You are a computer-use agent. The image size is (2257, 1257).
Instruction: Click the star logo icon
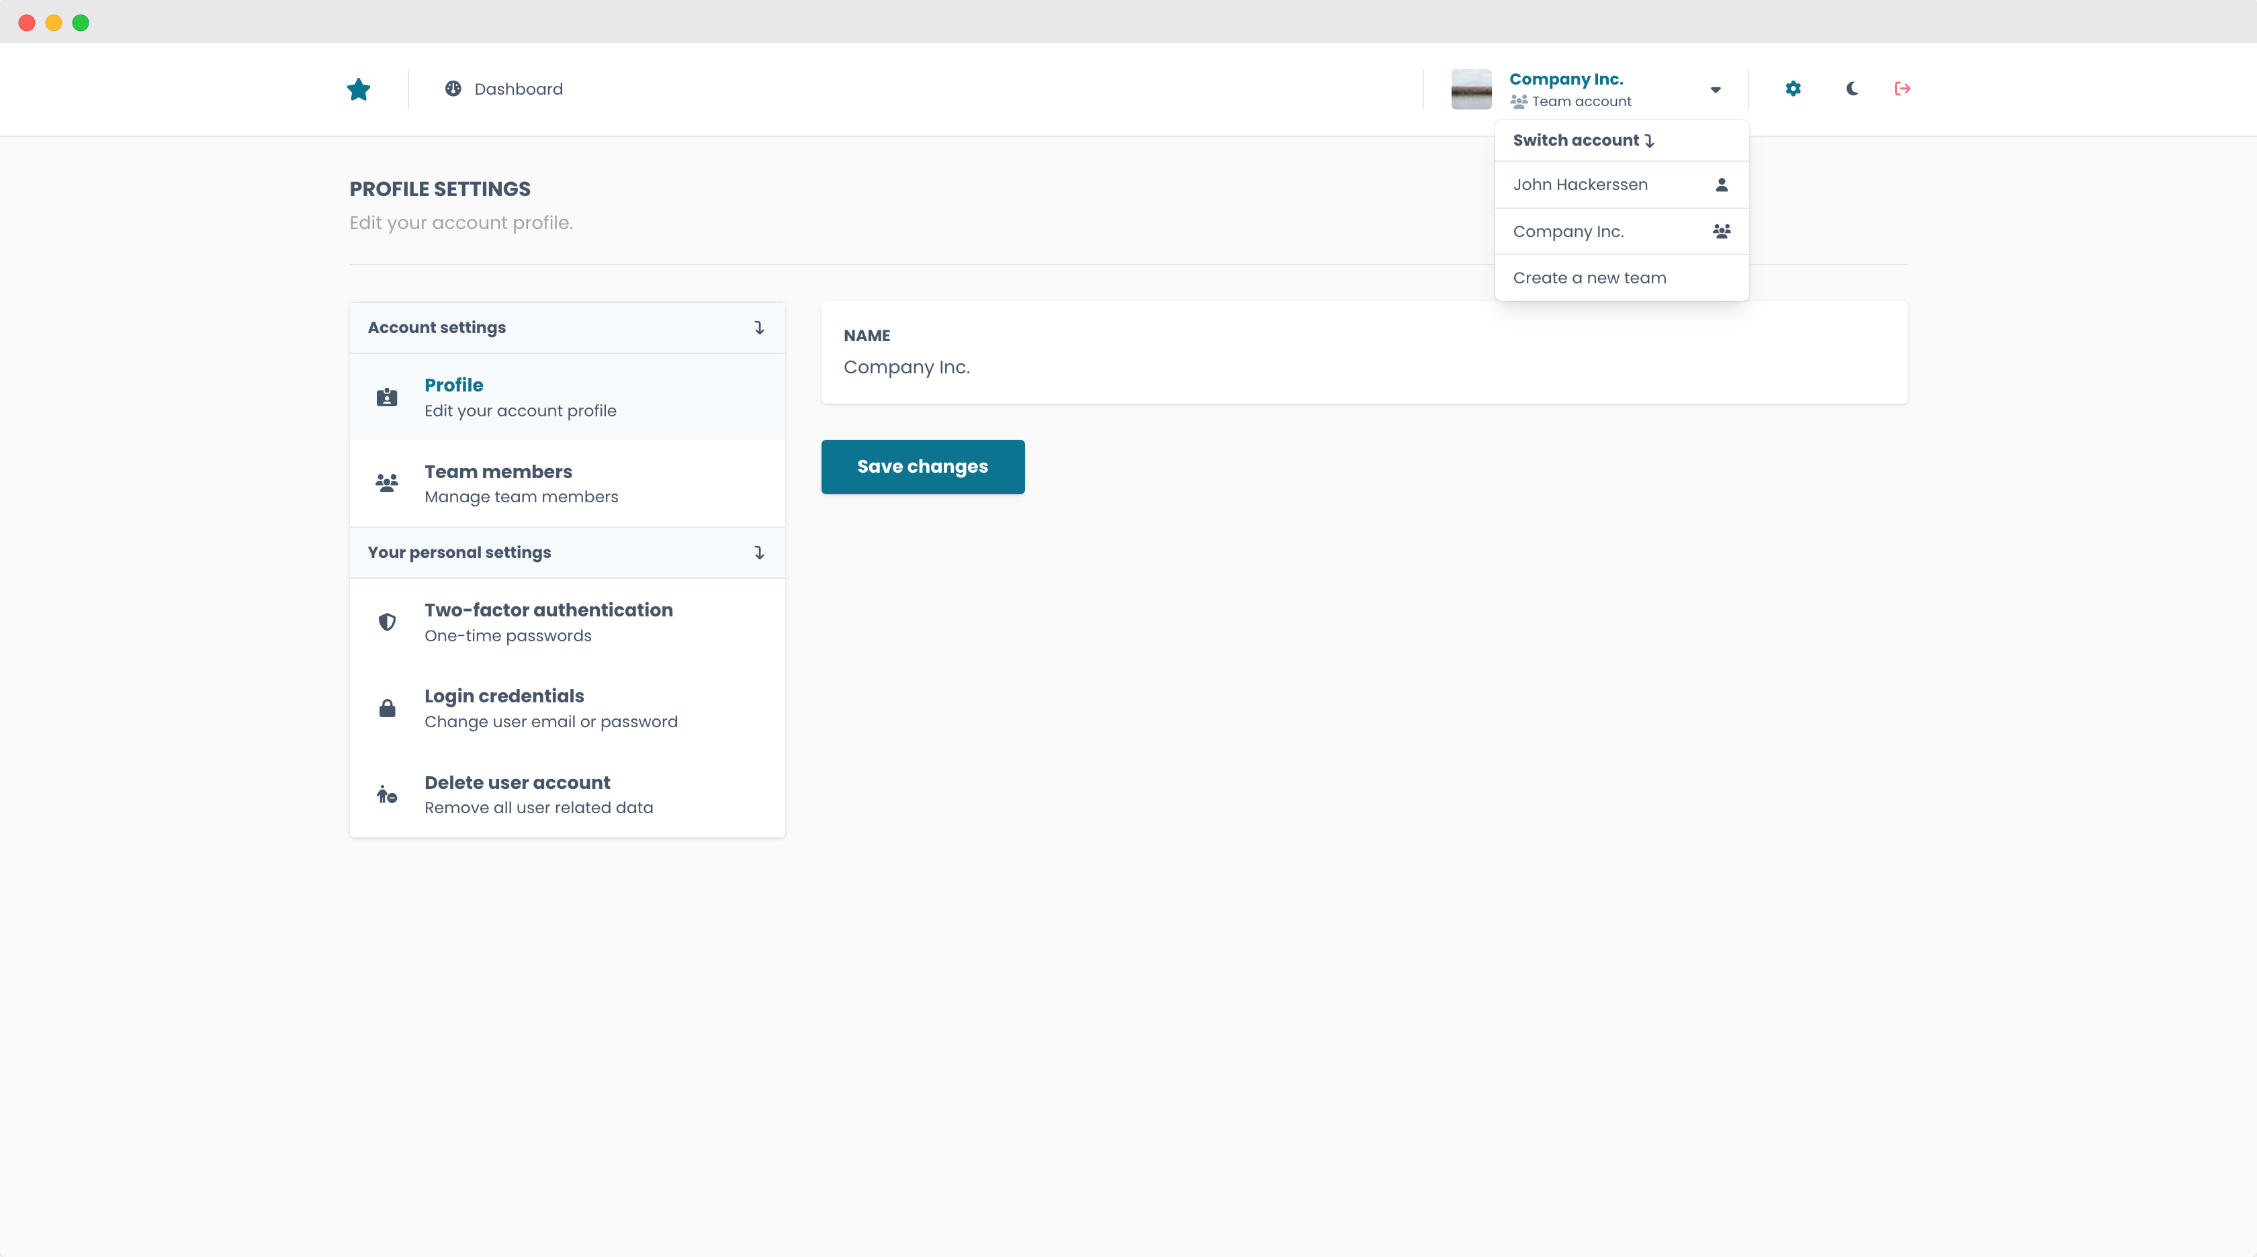pos(358,89)
